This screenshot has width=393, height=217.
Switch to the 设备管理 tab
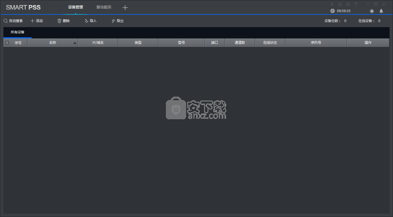[x=76, y=7]
